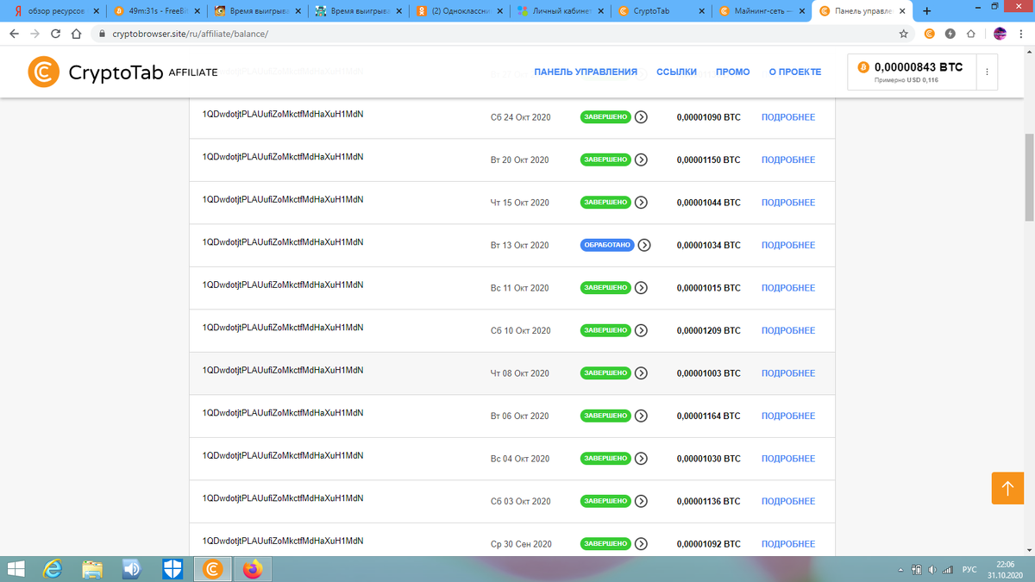Screen dimensions: 1035x582
Task: Open a new browser tab with plus
Action: point(926,11)
